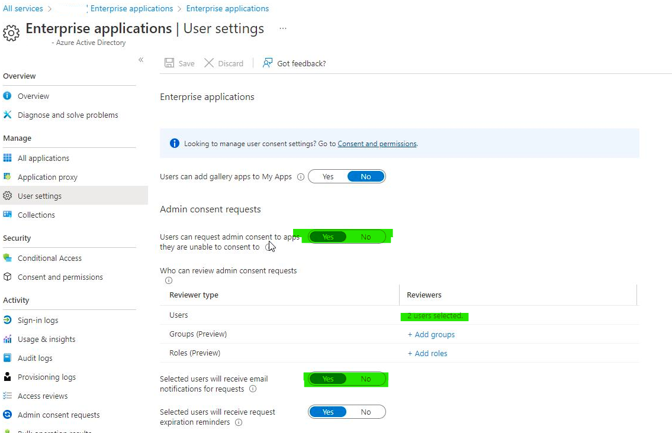
Task: Set request expiration reminders to Yes
Action: click(x=328, y=412)
